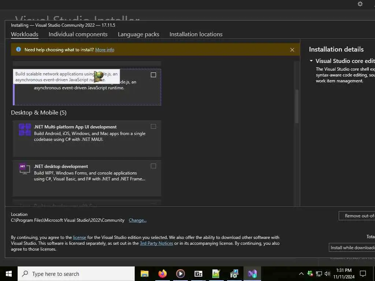375x281 pixels.
Task: Dismiss the help banner with X
Action: 292,50
